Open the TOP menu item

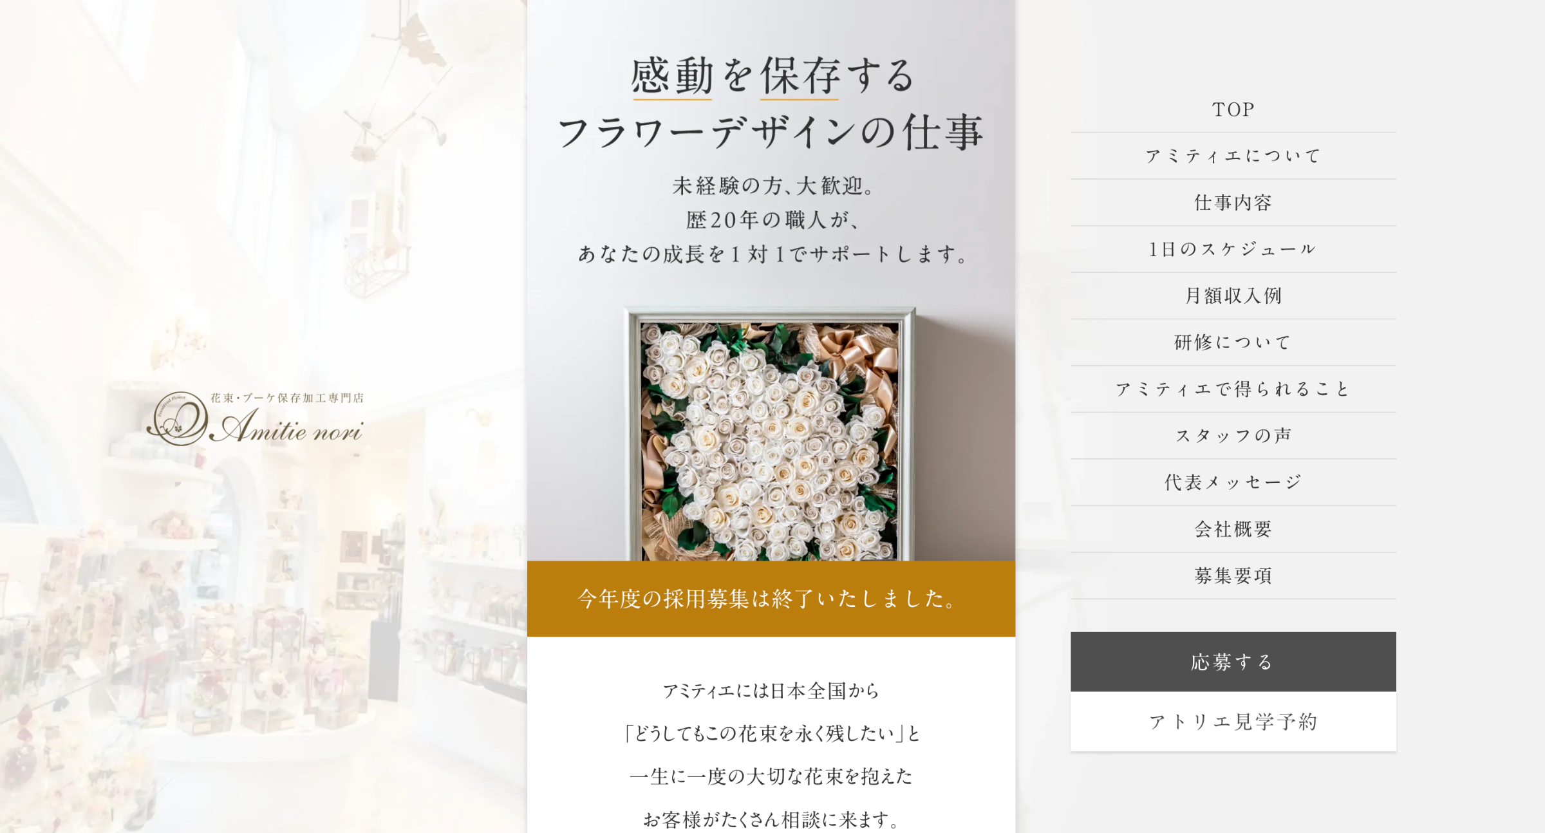[x=1233, y=109]
